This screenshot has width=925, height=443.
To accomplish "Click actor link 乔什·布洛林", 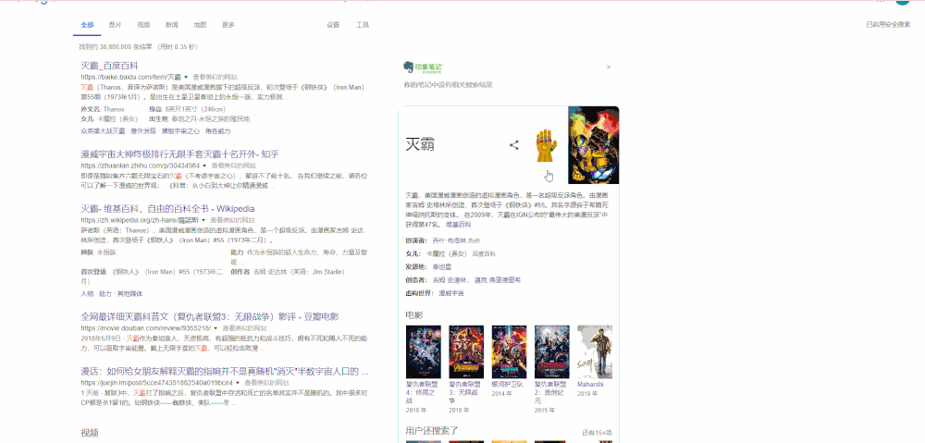I will pos(448,240).
